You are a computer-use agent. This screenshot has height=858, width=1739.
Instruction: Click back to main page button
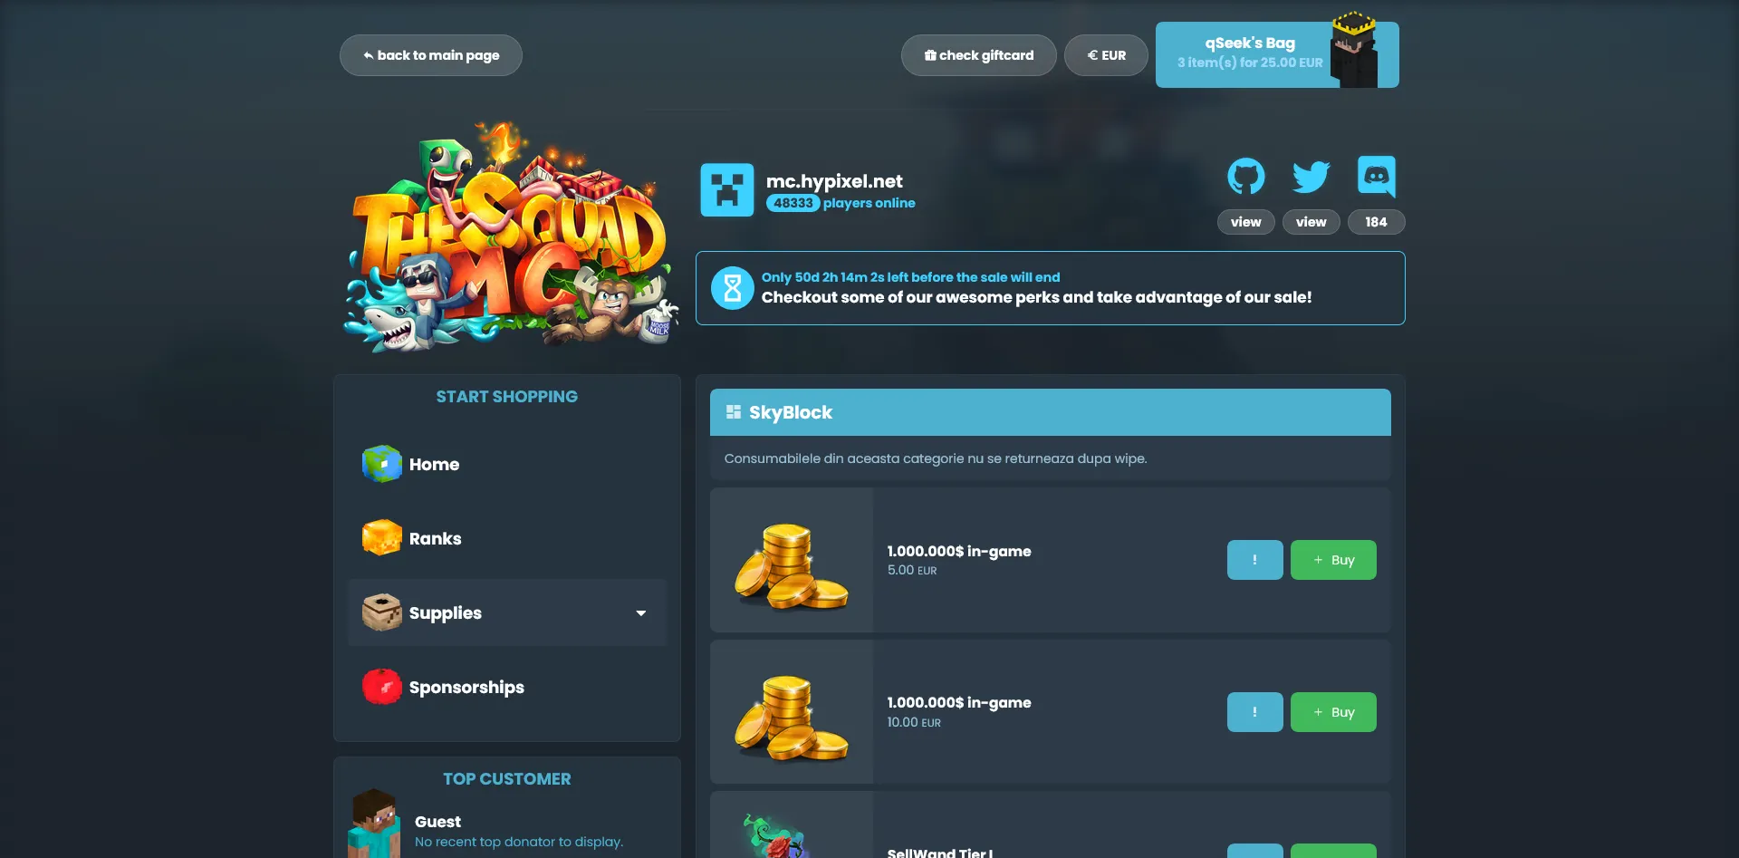tap(431, 55)
